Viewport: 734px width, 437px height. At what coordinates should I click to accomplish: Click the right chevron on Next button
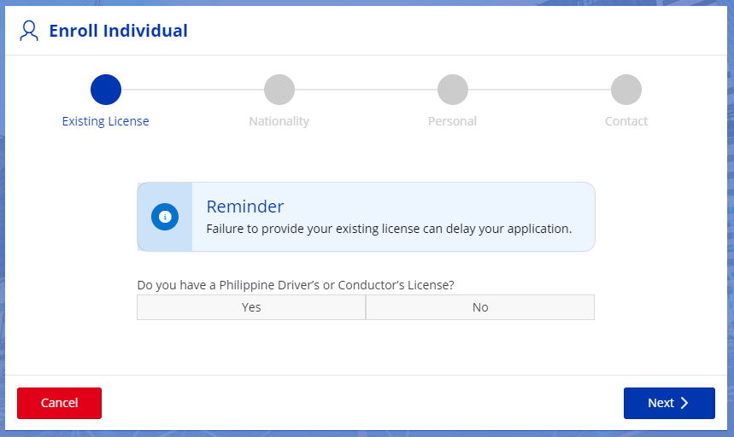pyautogui.click(x=684, y=403)
